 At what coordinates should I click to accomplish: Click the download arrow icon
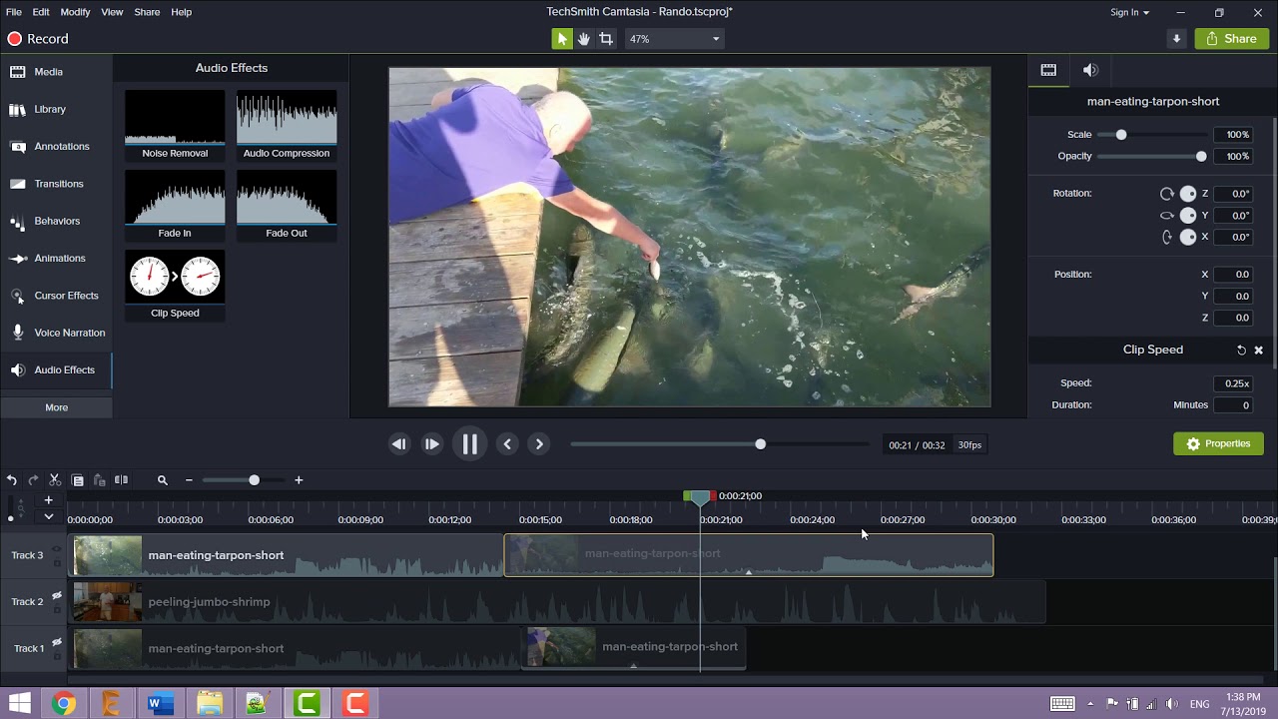point(1176,39)
